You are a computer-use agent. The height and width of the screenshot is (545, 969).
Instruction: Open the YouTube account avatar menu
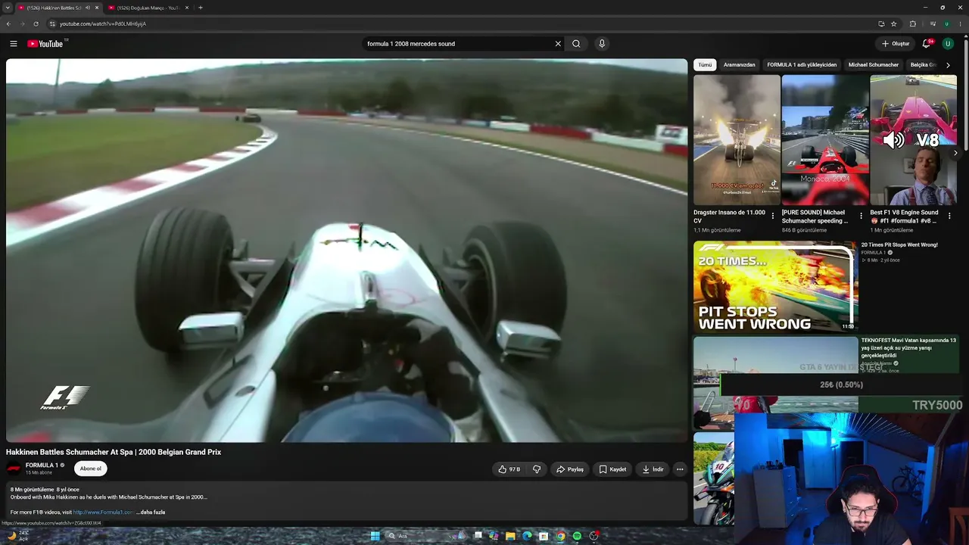tap(948, 44)
